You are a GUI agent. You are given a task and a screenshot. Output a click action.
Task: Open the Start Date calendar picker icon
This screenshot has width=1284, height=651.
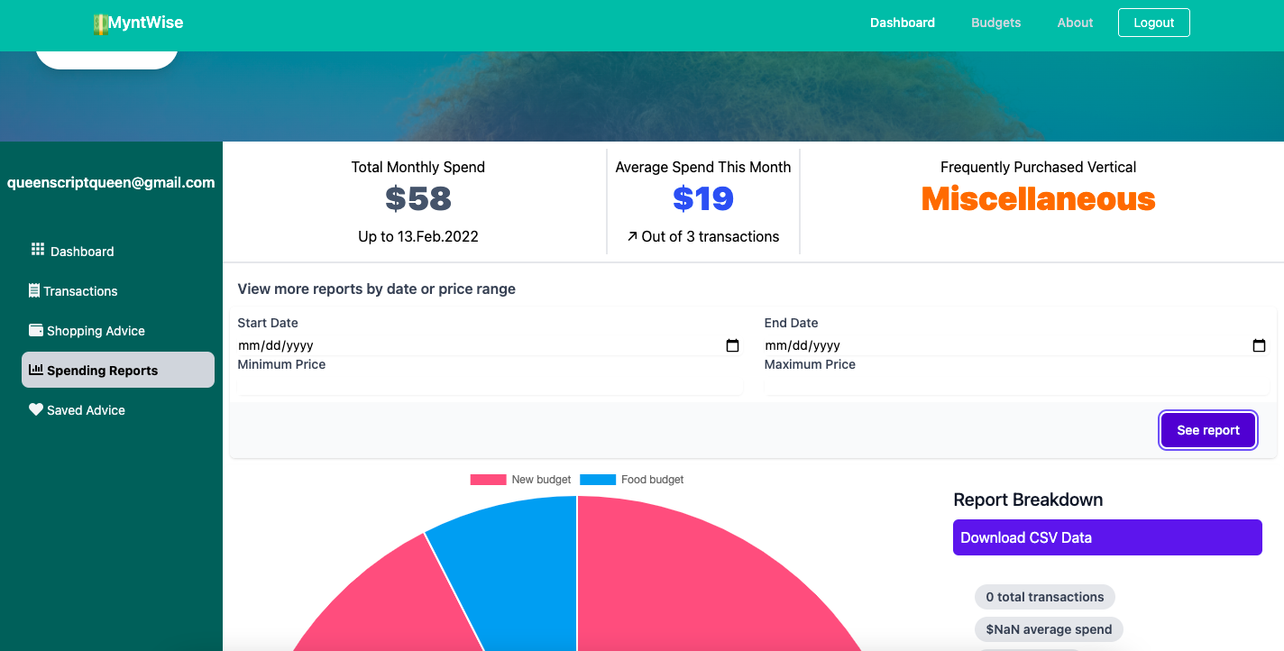[x=732, y=345]
